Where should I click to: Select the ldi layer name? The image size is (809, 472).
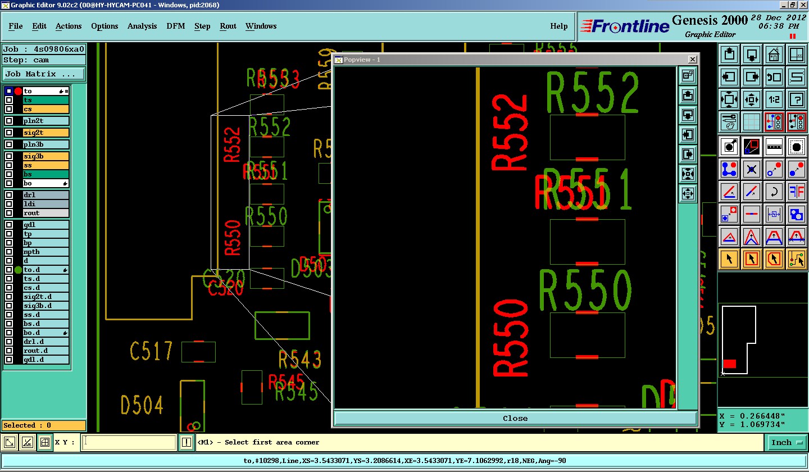[46, 204]
